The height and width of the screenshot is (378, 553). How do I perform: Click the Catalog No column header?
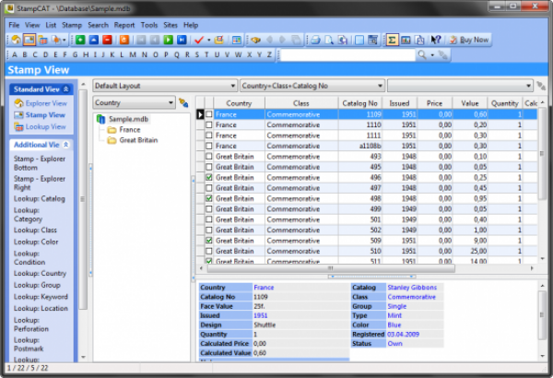click(x=360, y=103)
